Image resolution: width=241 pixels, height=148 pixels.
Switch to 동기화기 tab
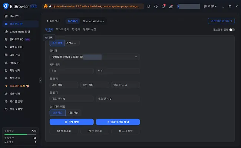[73, 21]
